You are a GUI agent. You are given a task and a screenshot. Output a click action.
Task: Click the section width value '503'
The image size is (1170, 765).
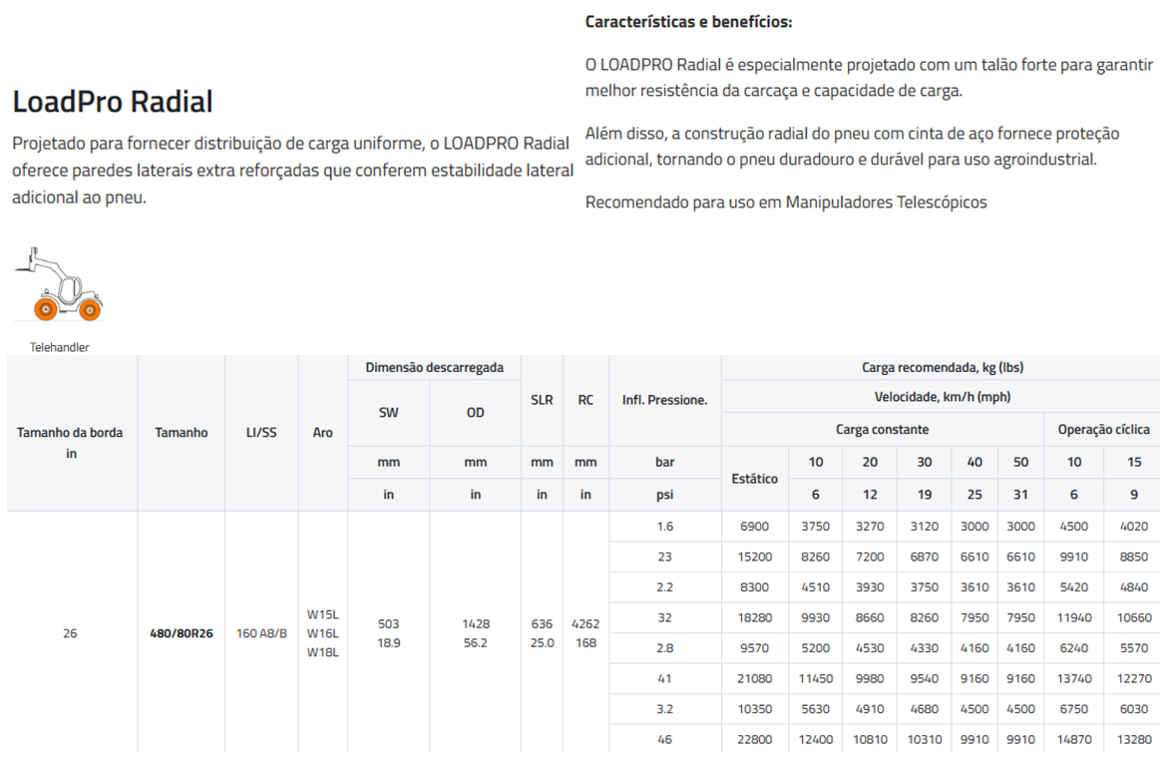388,623
